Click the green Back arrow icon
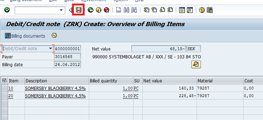 click(90, 10)
